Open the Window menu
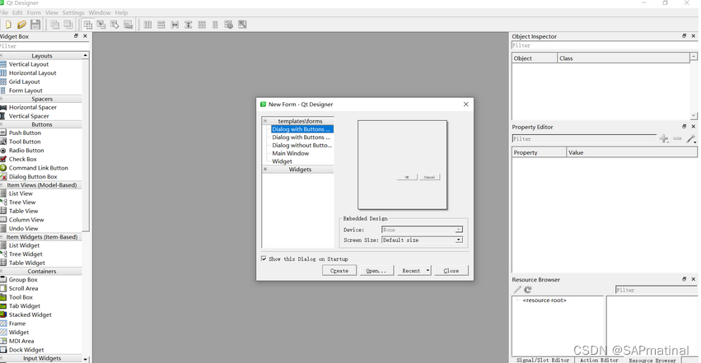Screen dimensions: 701x363 [100, 12]
